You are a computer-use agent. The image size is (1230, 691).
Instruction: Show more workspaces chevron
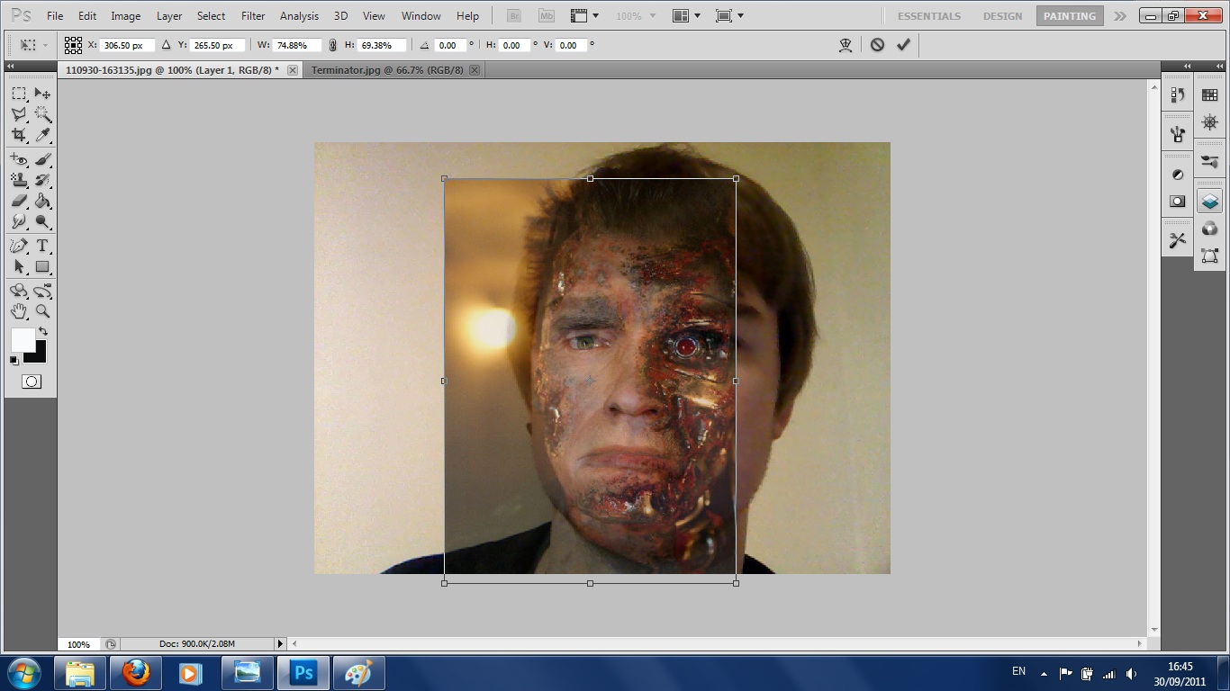click(x=1119, y=16)
